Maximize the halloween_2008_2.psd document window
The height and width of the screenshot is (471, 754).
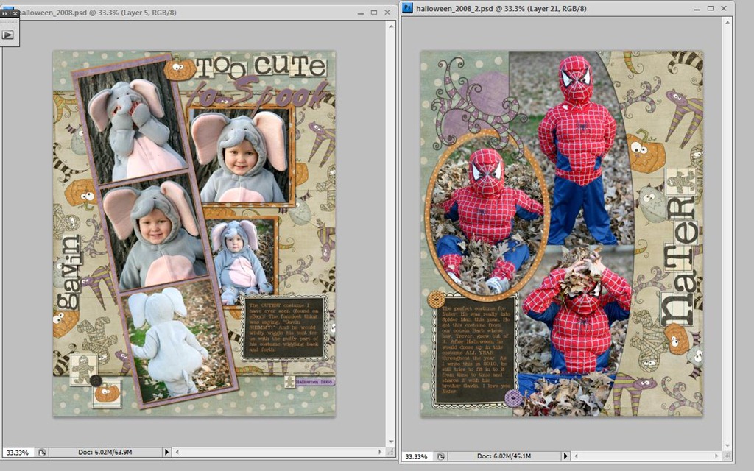711,8
